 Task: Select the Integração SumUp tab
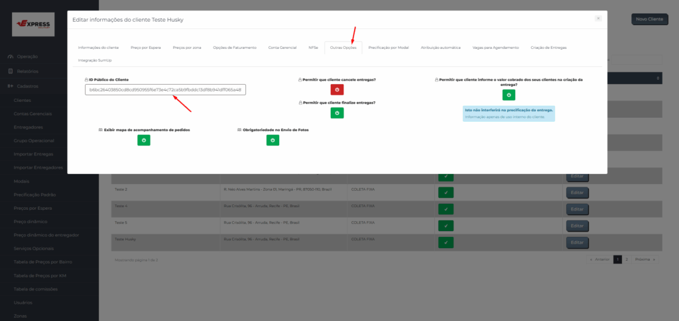[x=96, y=60]
